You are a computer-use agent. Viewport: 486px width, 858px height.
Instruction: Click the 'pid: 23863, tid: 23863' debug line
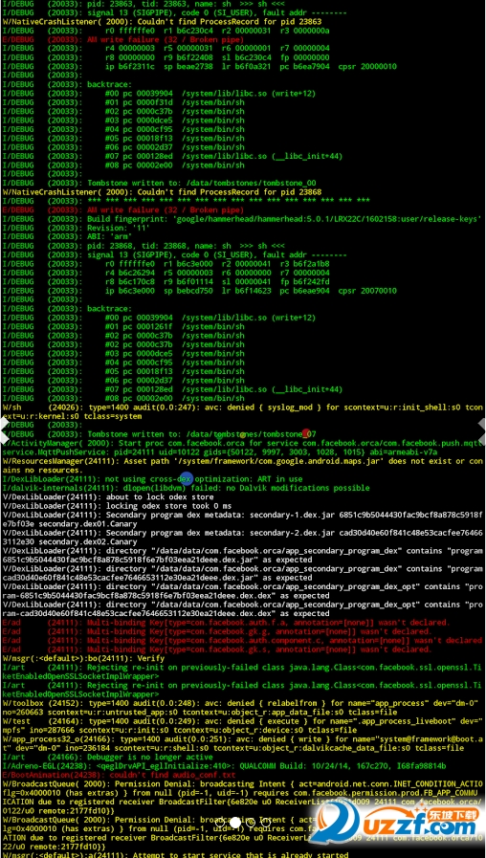[144, 4]
